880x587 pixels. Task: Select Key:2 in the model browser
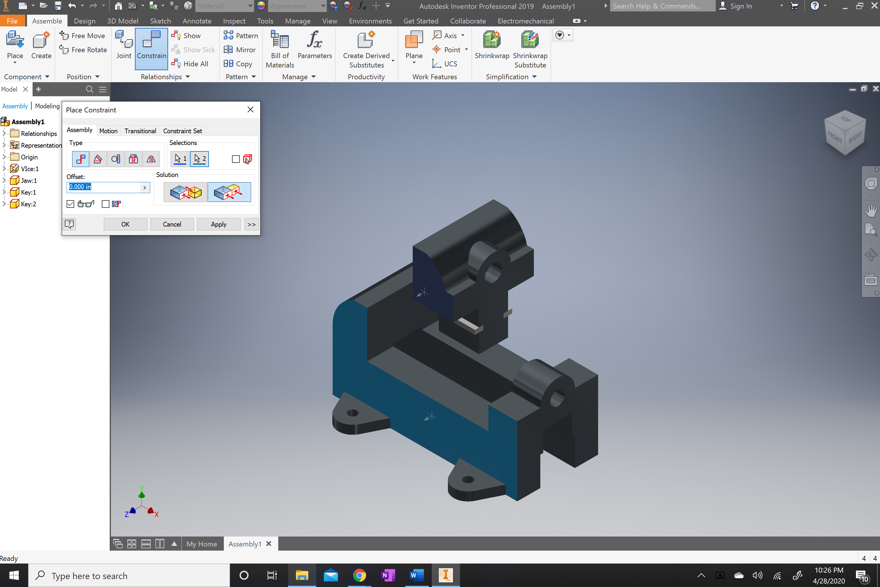pyautogui.click(x=28, y=204)
